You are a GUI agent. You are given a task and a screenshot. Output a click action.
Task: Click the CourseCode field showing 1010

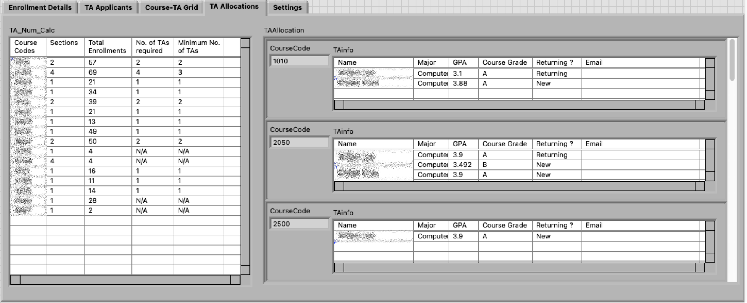tap(299, 61)
